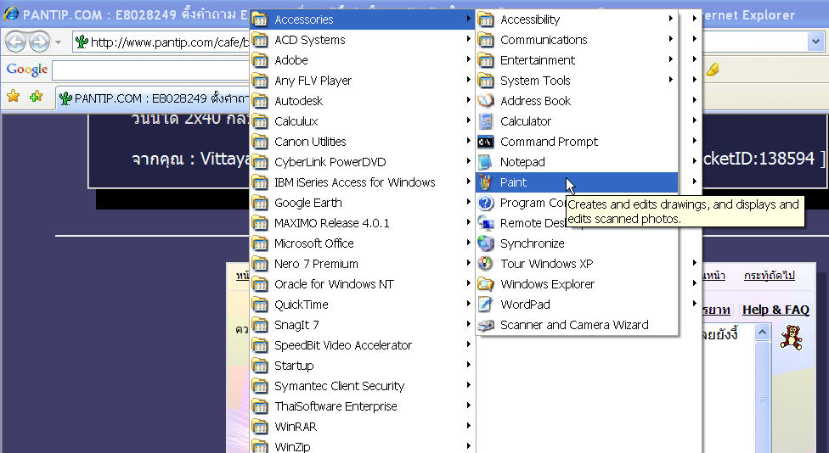Screen dimensions: 829x453
Task: Click the Google toolbar highlighter icon
Action: tap(713, 70)
